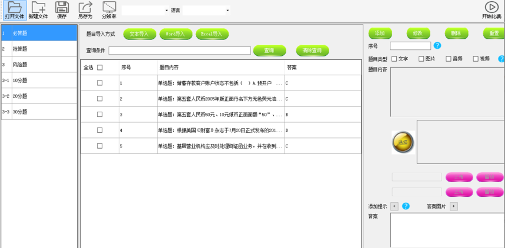Select 风险题 in the left category list
The image size is (505, 248).
tap(39, 65)
